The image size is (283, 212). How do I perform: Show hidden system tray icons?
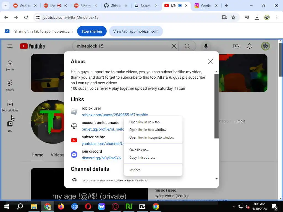[x=234, y=206]
